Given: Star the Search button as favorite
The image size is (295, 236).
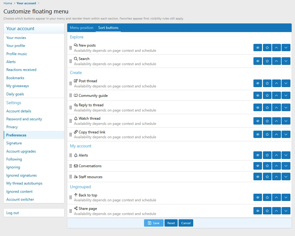Looking at the screenshot, I should tap(267, 61).
